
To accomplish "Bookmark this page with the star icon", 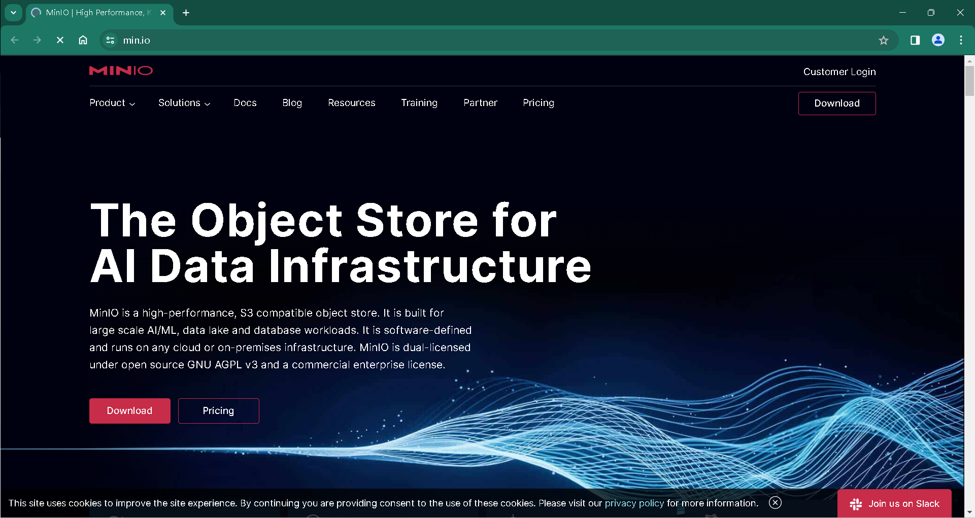I will pyautogui.click(x=884, y=40).
